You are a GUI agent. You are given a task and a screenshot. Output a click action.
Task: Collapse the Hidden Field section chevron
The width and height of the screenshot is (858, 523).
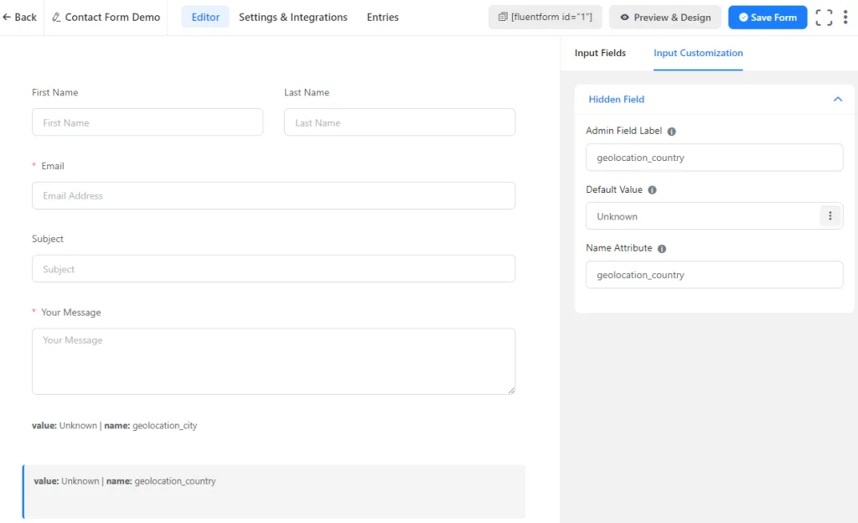(x=837, y=100)
